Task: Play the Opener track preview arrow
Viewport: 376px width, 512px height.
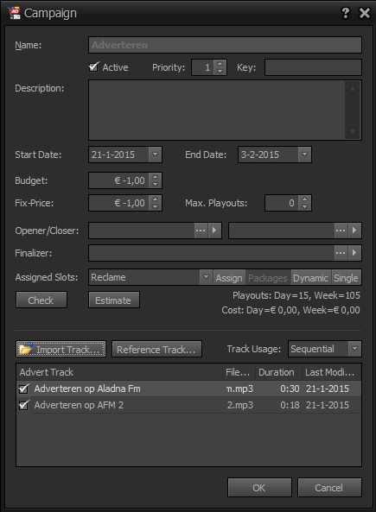Action: (x=214, y=231)
